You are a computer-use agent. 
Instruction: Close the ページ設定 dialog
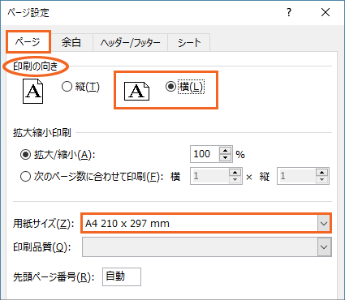[x=326, y=12]
